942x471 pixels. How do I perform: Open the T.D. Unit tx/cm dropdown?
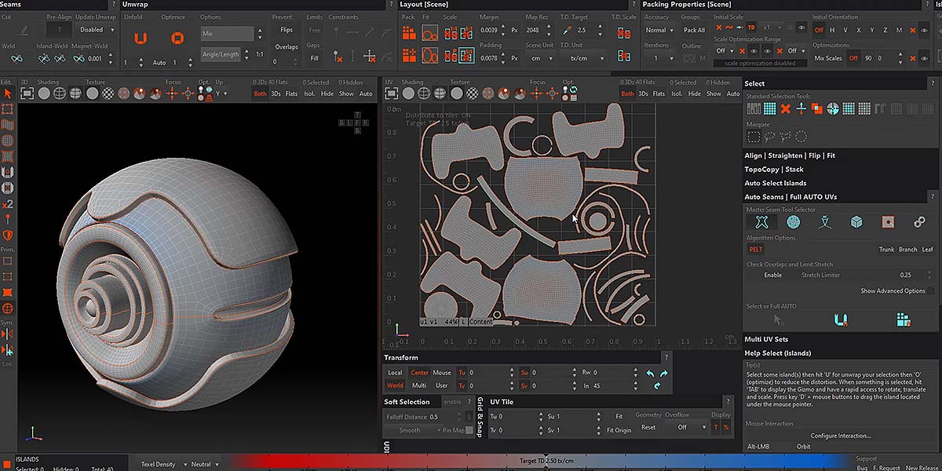click(x=583, y=58)
